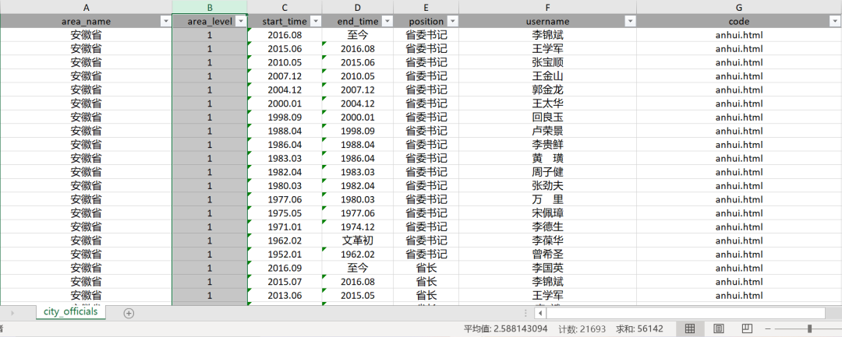This screenshot has height=337, width=842.
Task: Click end_time cell 文革初
Action: point(358,240)
